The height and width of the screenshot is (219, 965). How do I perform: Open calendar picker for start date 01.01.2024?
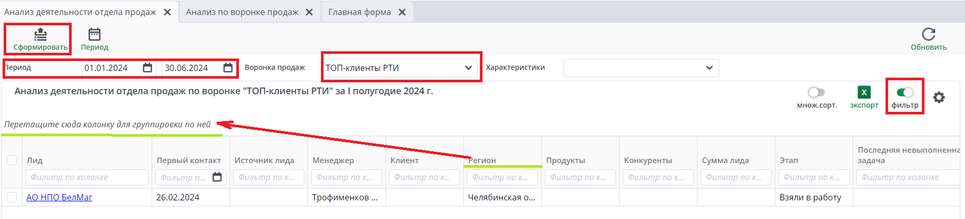pos(148,68)
